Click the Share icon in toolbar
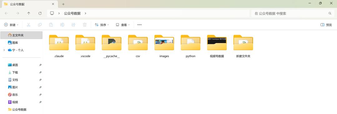The height and width of the screenshot is (114, 337). [x=73, y=25]
